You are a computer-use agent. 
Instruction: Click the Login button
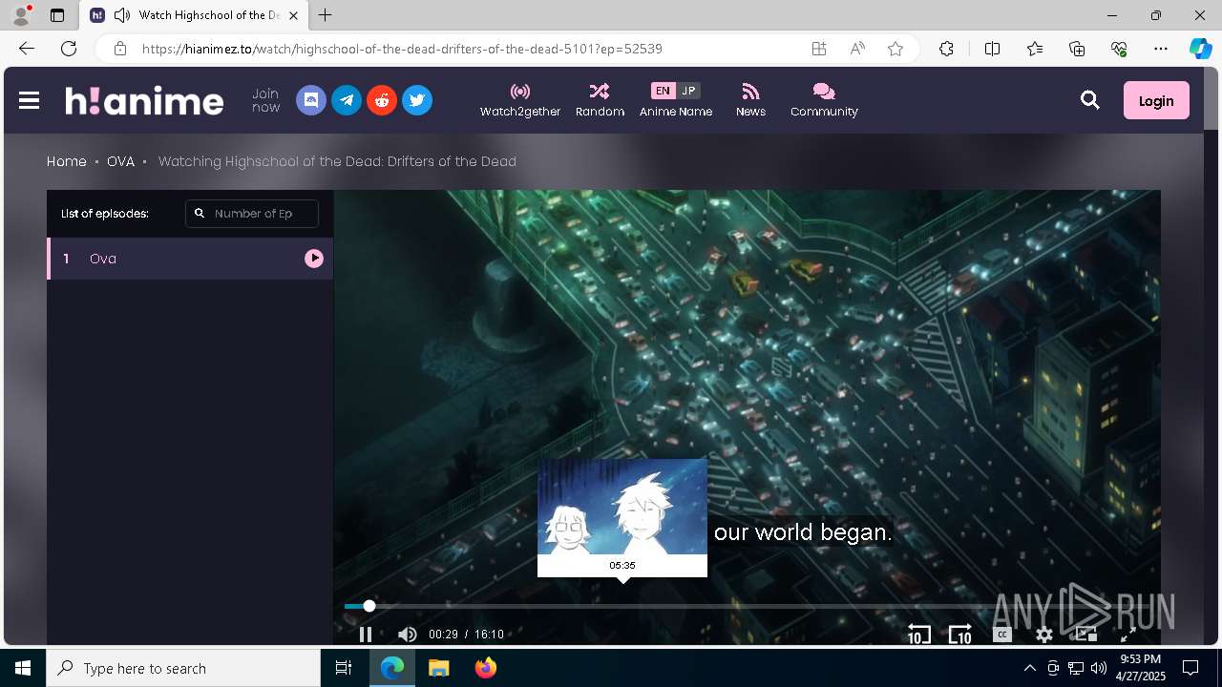coord(1156,100)
